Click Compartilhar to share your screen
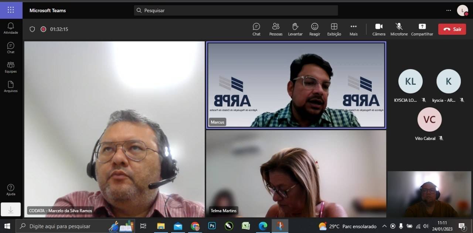The height and width of the screenshot is (233, 473). [x=422, y=29]
